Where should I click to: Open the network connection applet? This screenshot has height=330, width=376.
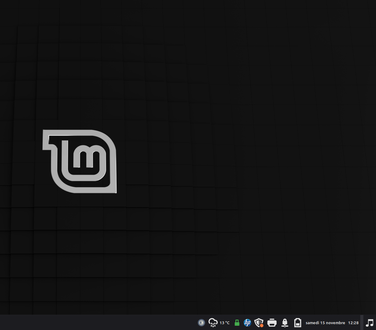(285, 323)
